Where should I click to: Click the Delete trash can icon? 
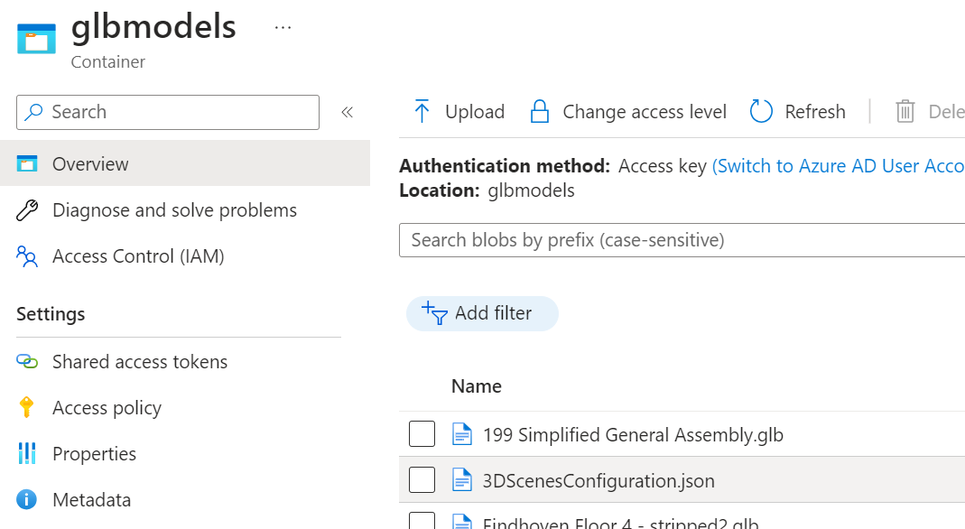tap(905, 112)
